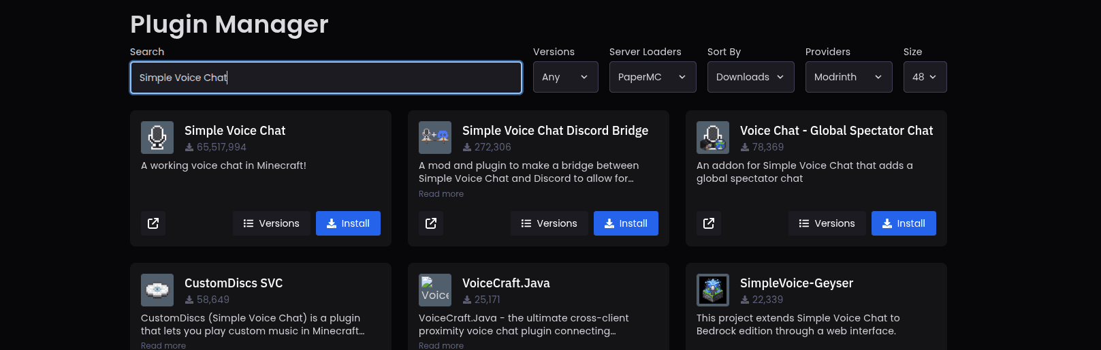Image resolution: width=1101 pixels, height=350 pixels.
Task: Open the Versions dropdown set to Any
Action: [x=566, y=77]
